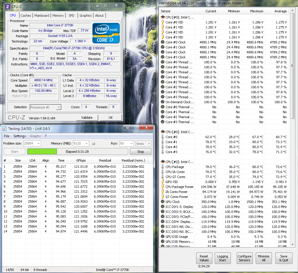Click GT Cores Power bolt icon
Image resolution: width=298 pixels, height=273 pixels.
click(163, 197)
